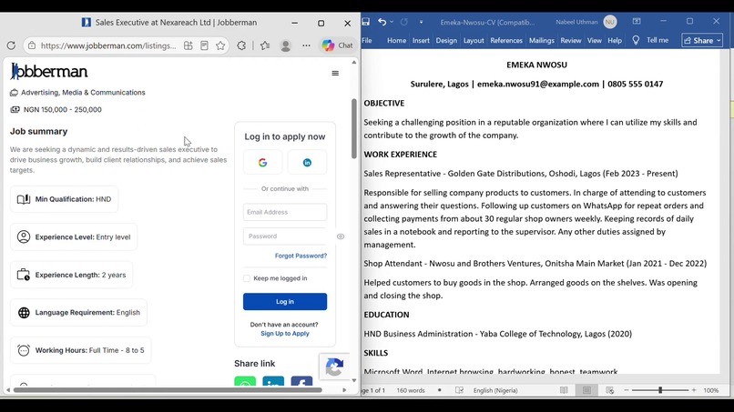Screen dimensions: 734x412
Task: Share job link via WhatsApp icon
Action: [245, 381]
